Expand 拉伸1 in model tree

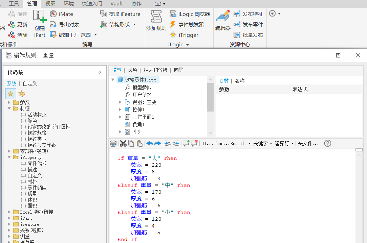point(120,110)
